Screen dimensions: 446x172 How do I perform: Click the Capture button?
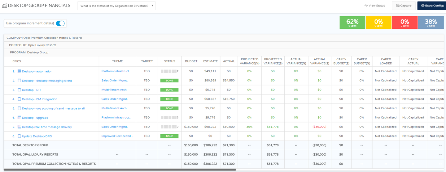point(404,6)
